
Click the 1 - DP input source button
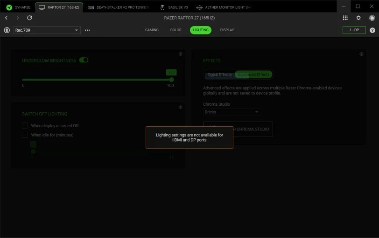point(354,30)
